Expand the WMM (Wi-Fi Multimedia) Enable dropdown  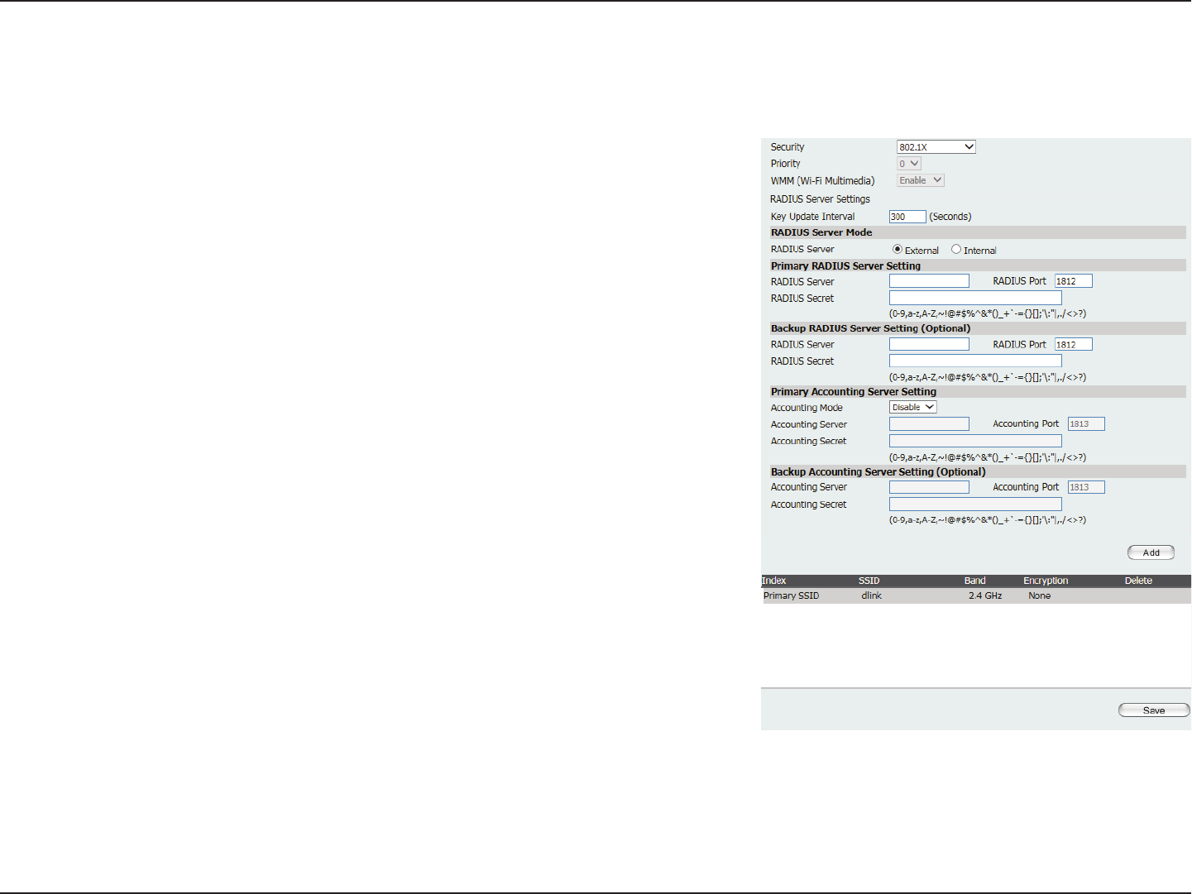pos(921,180)
